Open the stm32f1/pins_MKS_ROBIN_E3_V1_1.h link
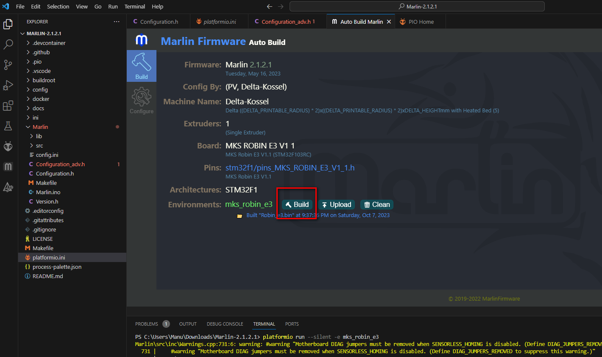The height and width of the screenshot is (357, 602). coord(290,168)
